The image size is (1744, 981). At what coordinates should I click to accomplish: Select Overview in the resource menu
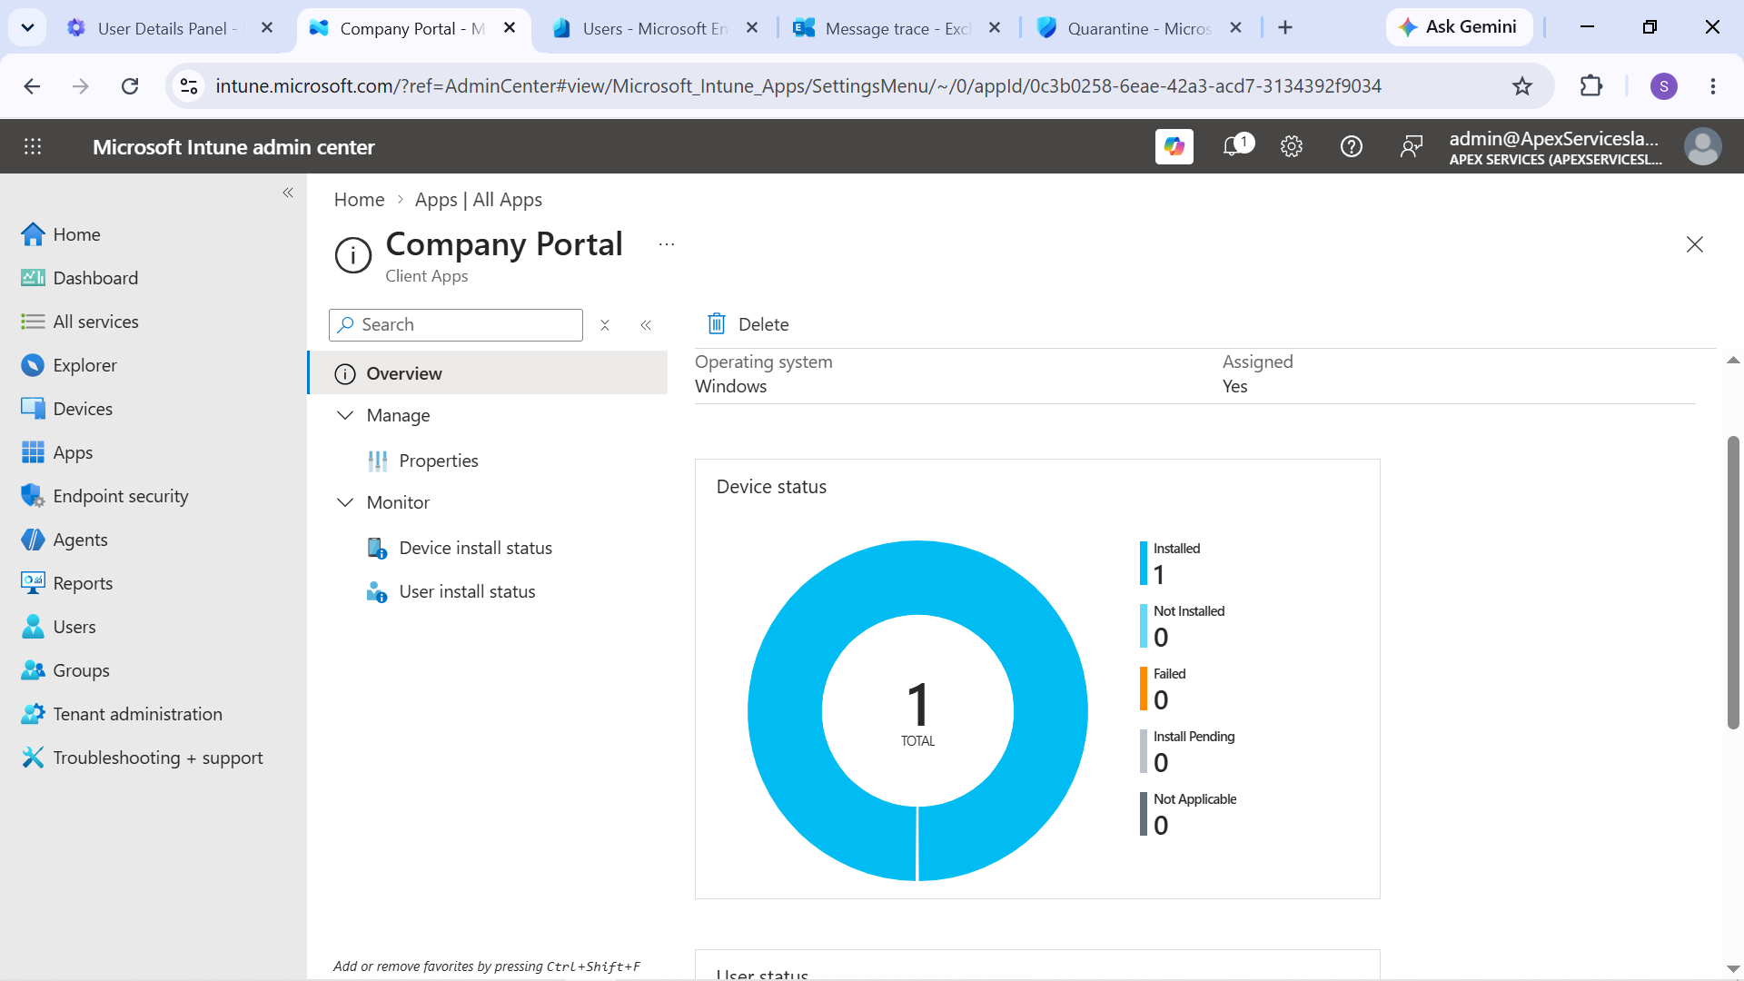(489, 373)
